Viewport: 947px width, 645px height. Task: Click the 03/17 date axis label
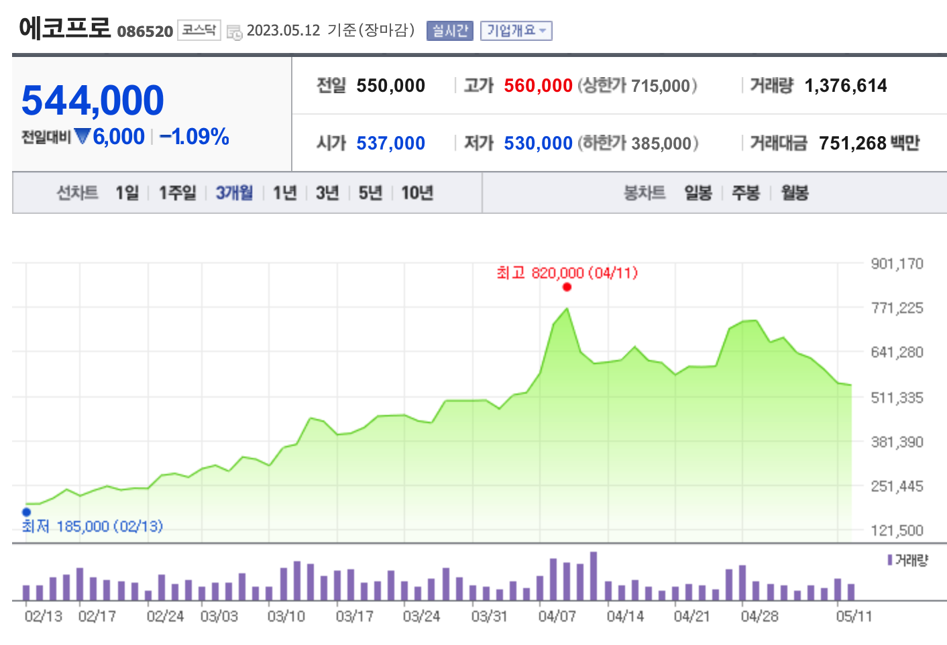point(354,616)
